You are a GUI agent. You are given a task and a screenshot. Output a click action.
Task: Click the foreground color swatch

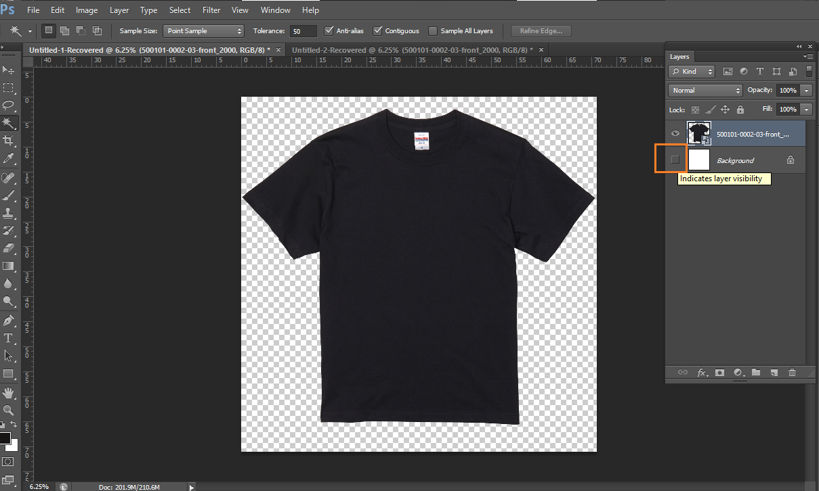coord(5,438)
